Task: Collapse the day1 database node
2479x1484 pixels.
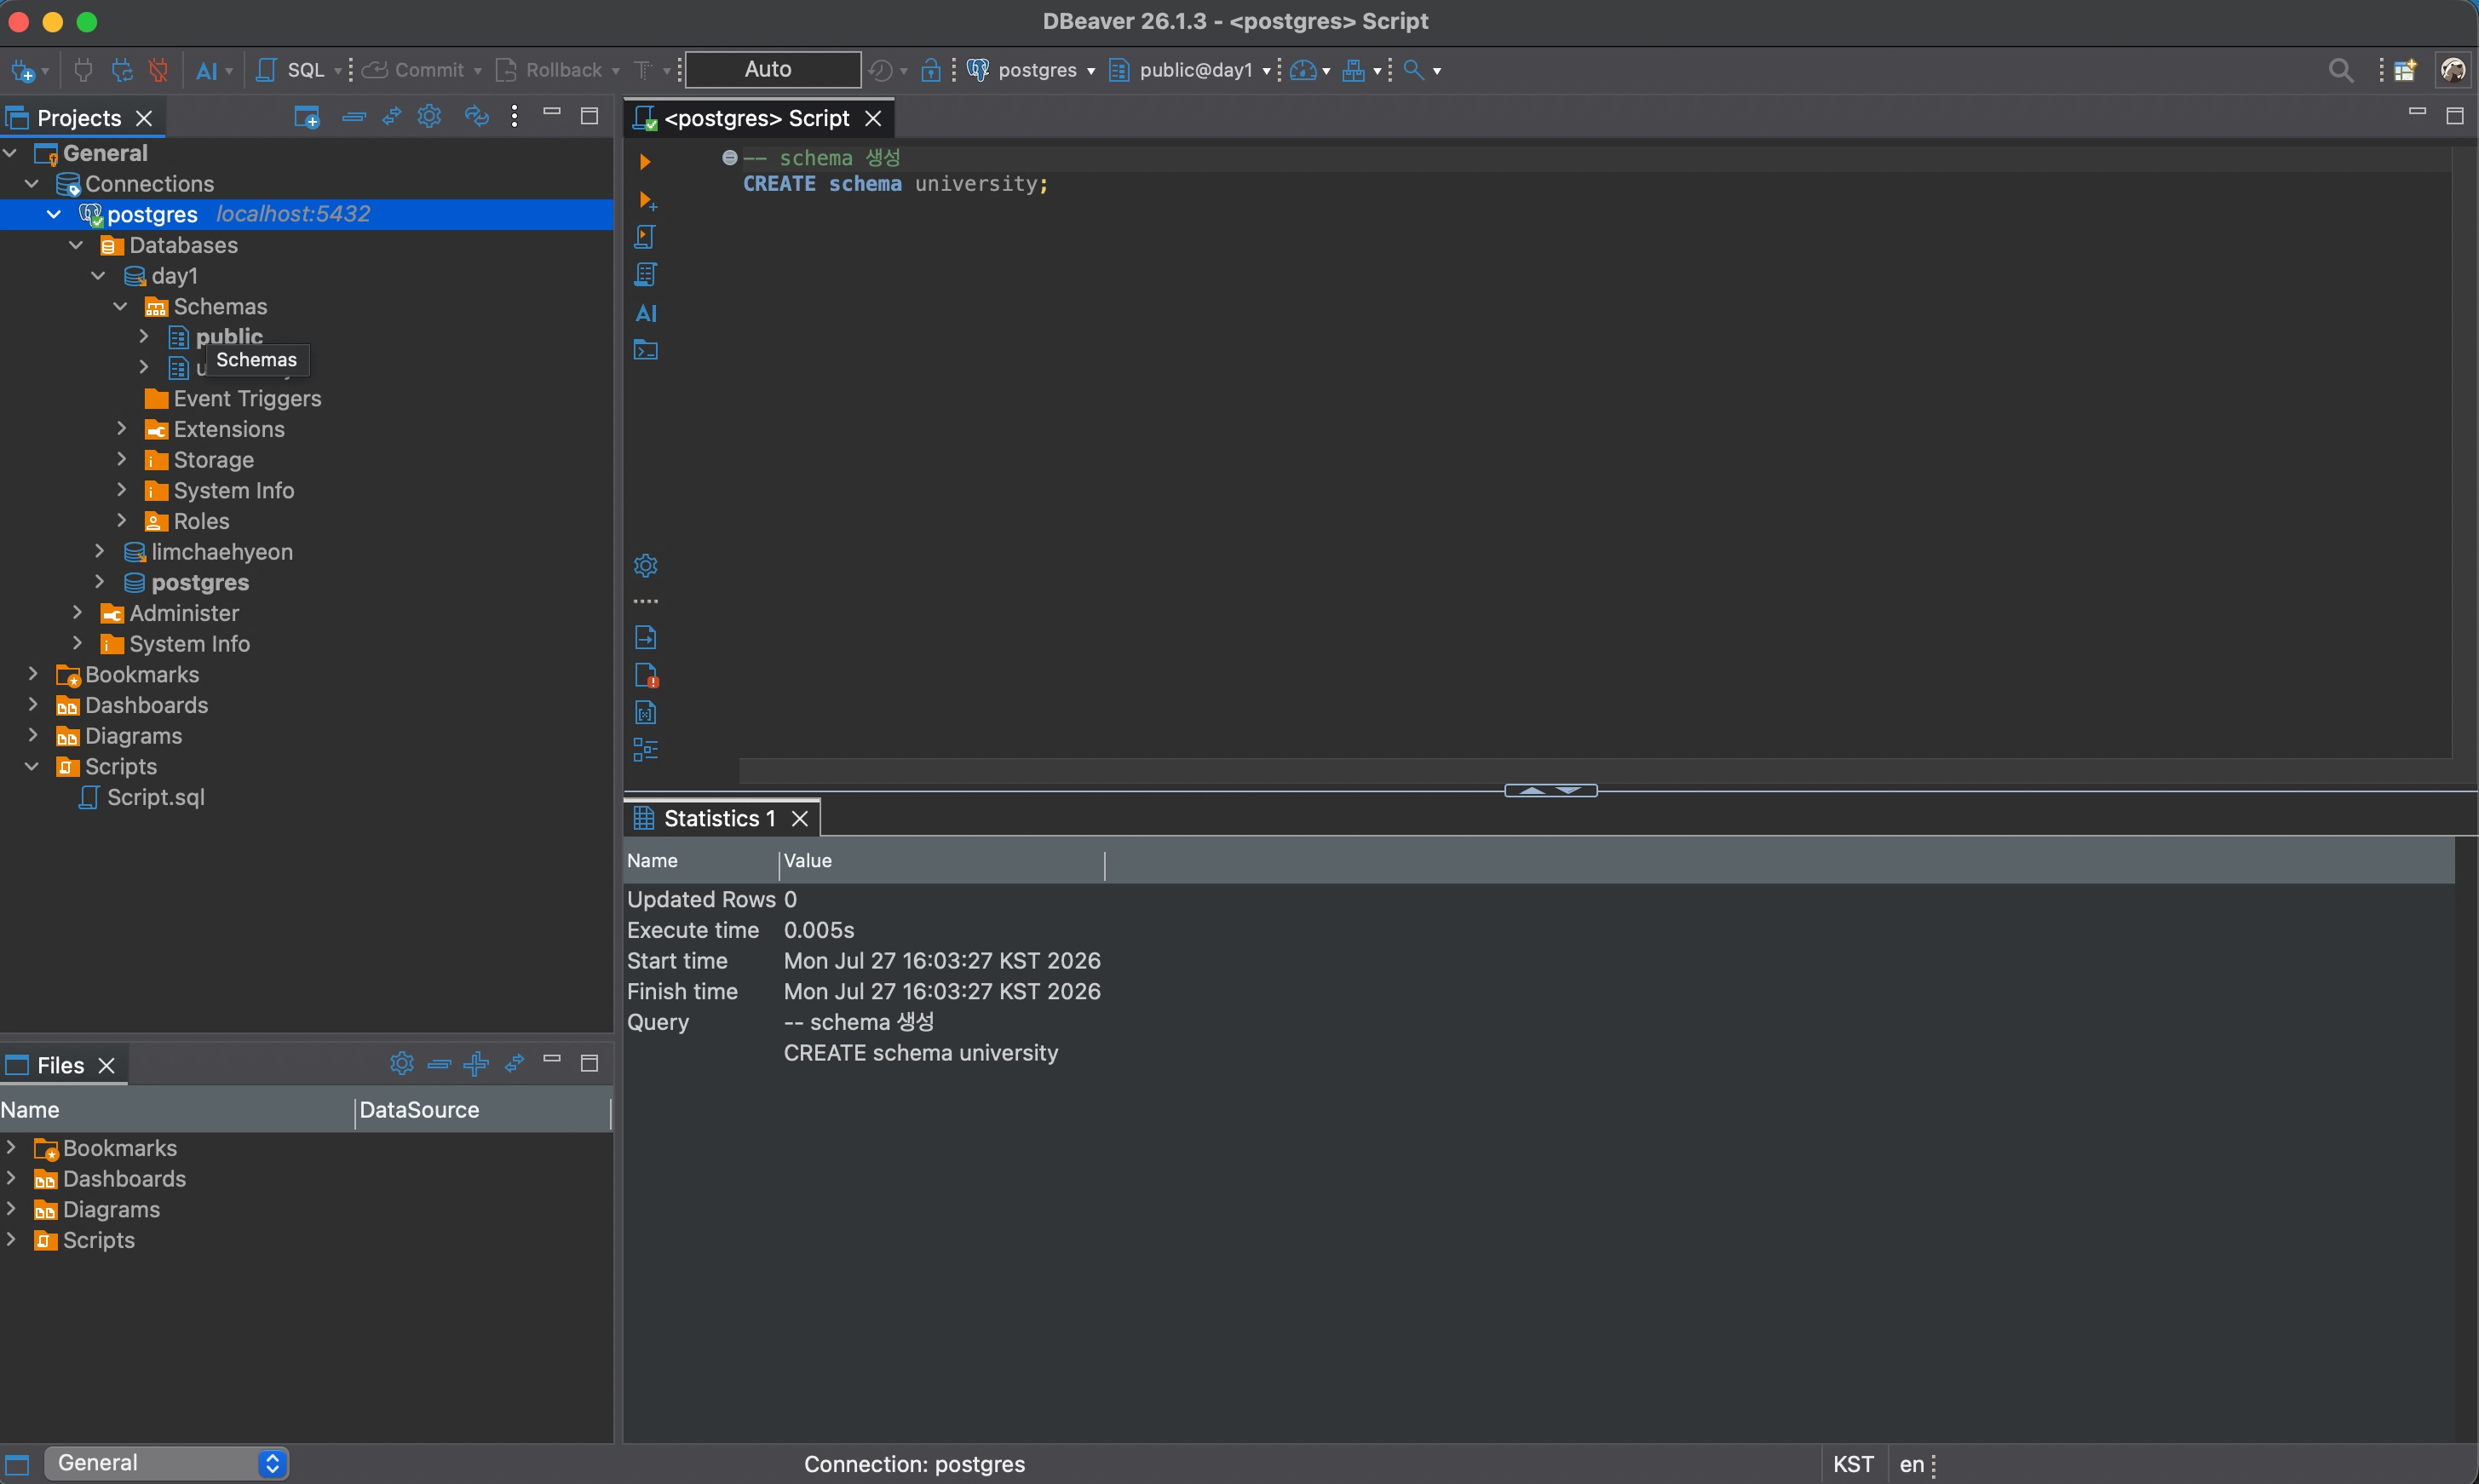Action: pos(98,276)
